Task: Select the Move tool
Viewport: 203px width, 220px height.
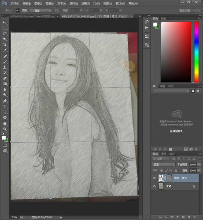Action: tap(5, 22)
